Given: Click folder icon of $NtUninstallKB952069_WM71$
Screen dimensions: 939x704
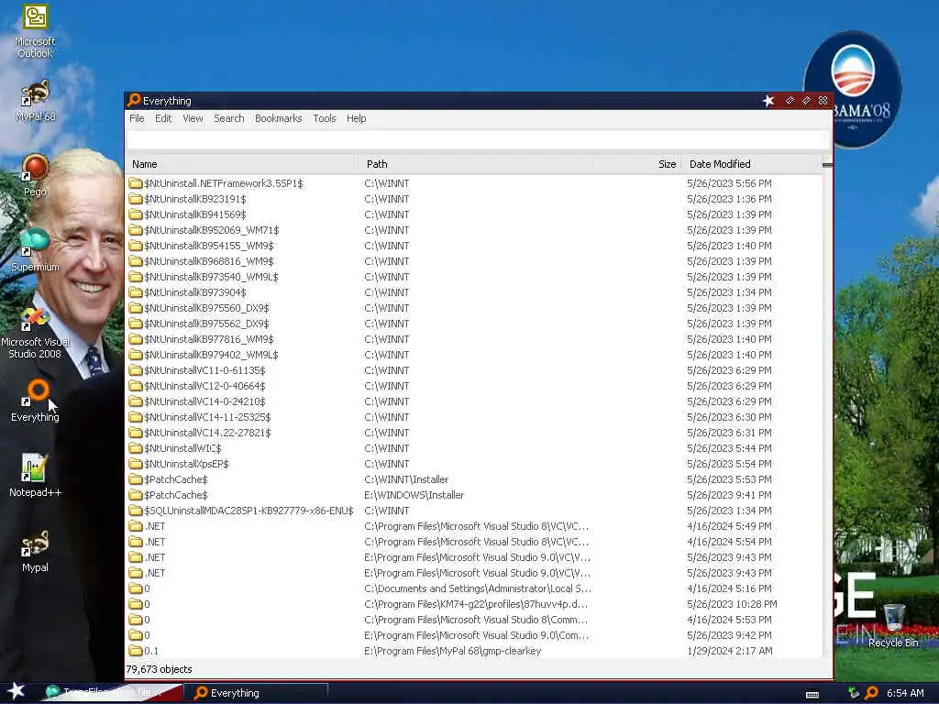Looking at the screenshot, I should pos(136,230).
